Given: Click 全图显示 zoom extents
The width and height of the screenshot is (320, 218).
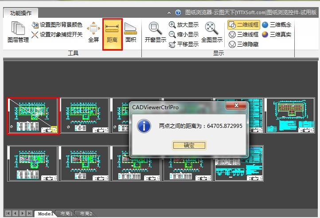Looking at the screenshot, I should click(211, 32).
